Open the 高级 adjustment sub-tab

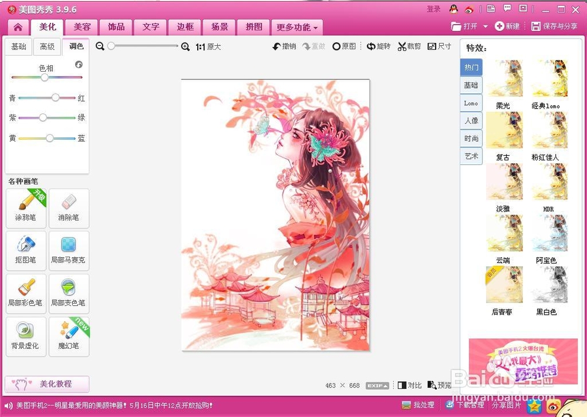point(47,46)
